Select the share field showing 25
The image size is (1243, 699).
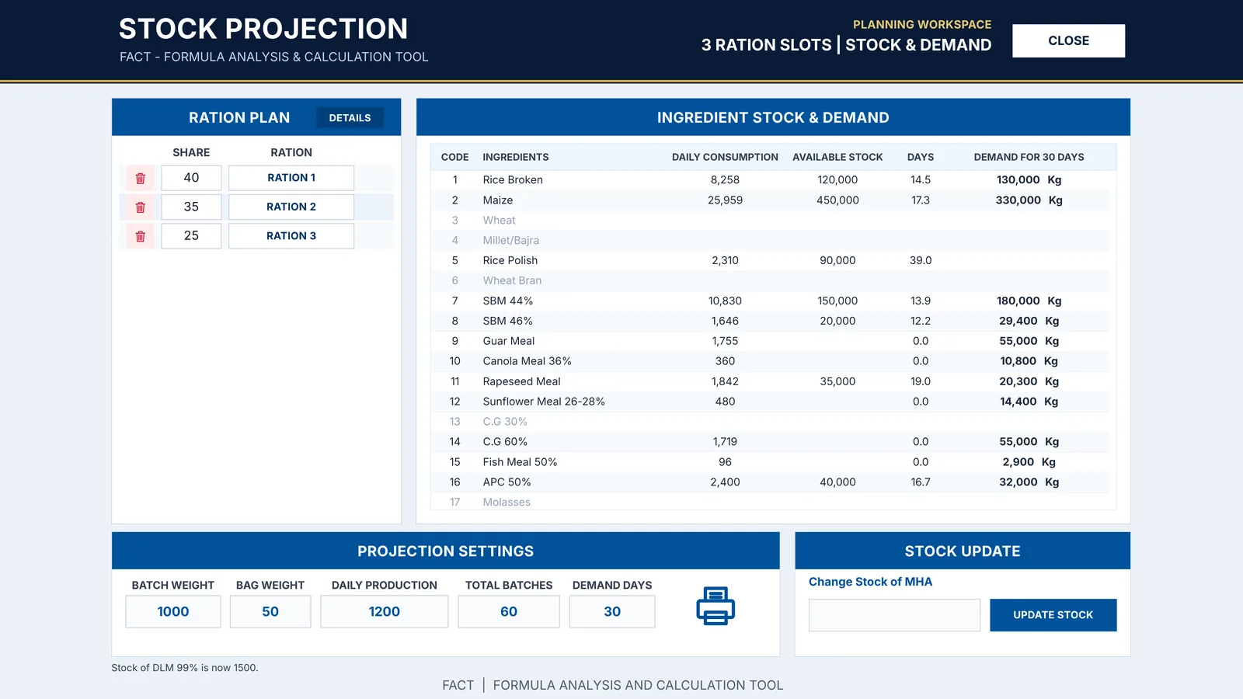(x=191, y=236)
